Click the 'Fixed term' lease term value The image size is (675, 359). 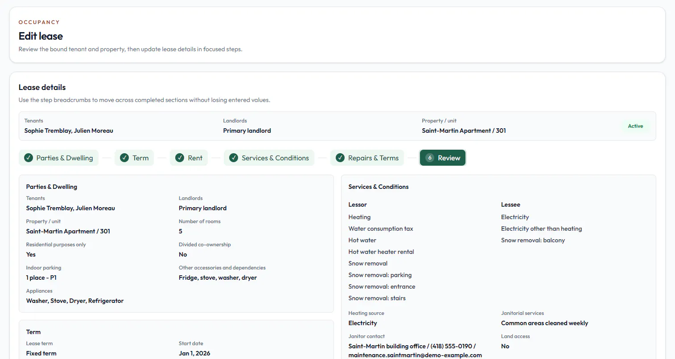pos(41,353)
